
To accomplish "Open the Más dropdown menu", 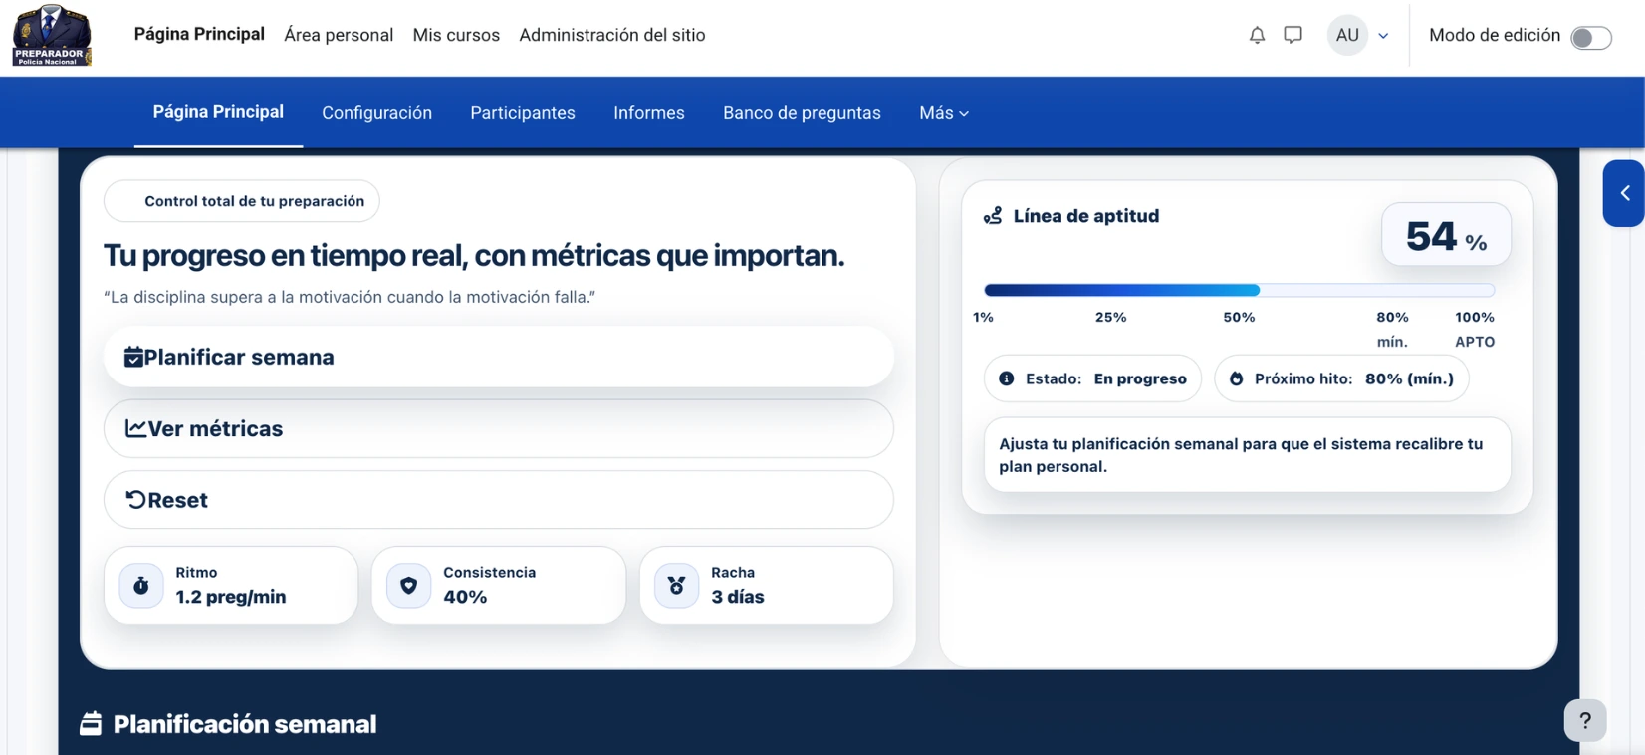I will [x=943, y=113].
